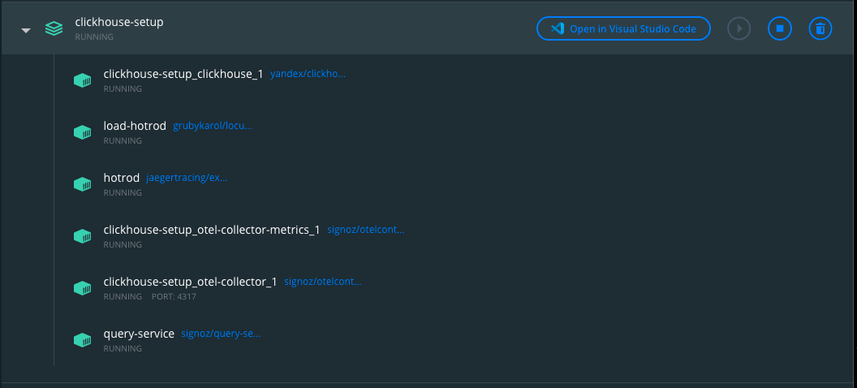This screenshot has width=857, height=388.
Task: Click the load-hotrod container icon
Action: point(82,132)
